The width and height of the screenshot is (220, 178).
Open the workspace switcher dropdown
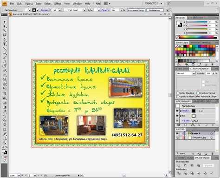tap(154, 3)
